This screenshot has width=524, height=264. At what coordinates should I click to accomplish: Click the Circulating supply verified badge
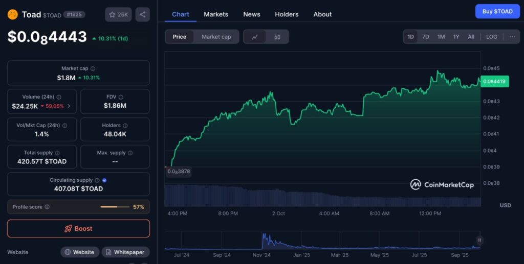click(104, 180)
